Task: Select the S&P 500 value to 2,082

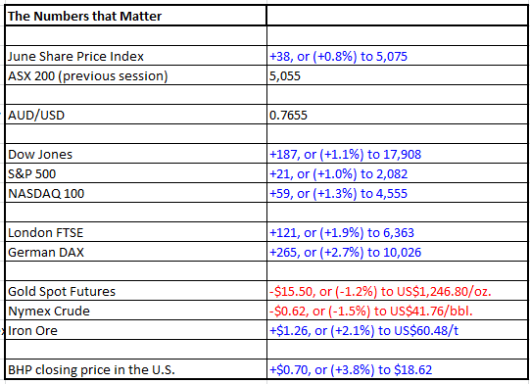Action: 397,173
